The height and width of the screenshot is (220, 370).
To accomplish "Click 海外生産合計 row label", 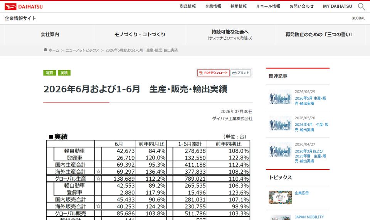I will pyautogui.click(x=71, y=171).
